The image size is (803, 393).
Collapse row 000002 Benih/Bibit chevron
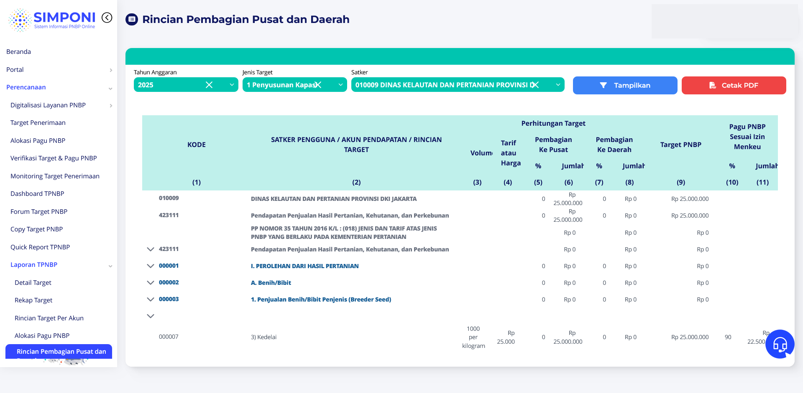point(151,282)
